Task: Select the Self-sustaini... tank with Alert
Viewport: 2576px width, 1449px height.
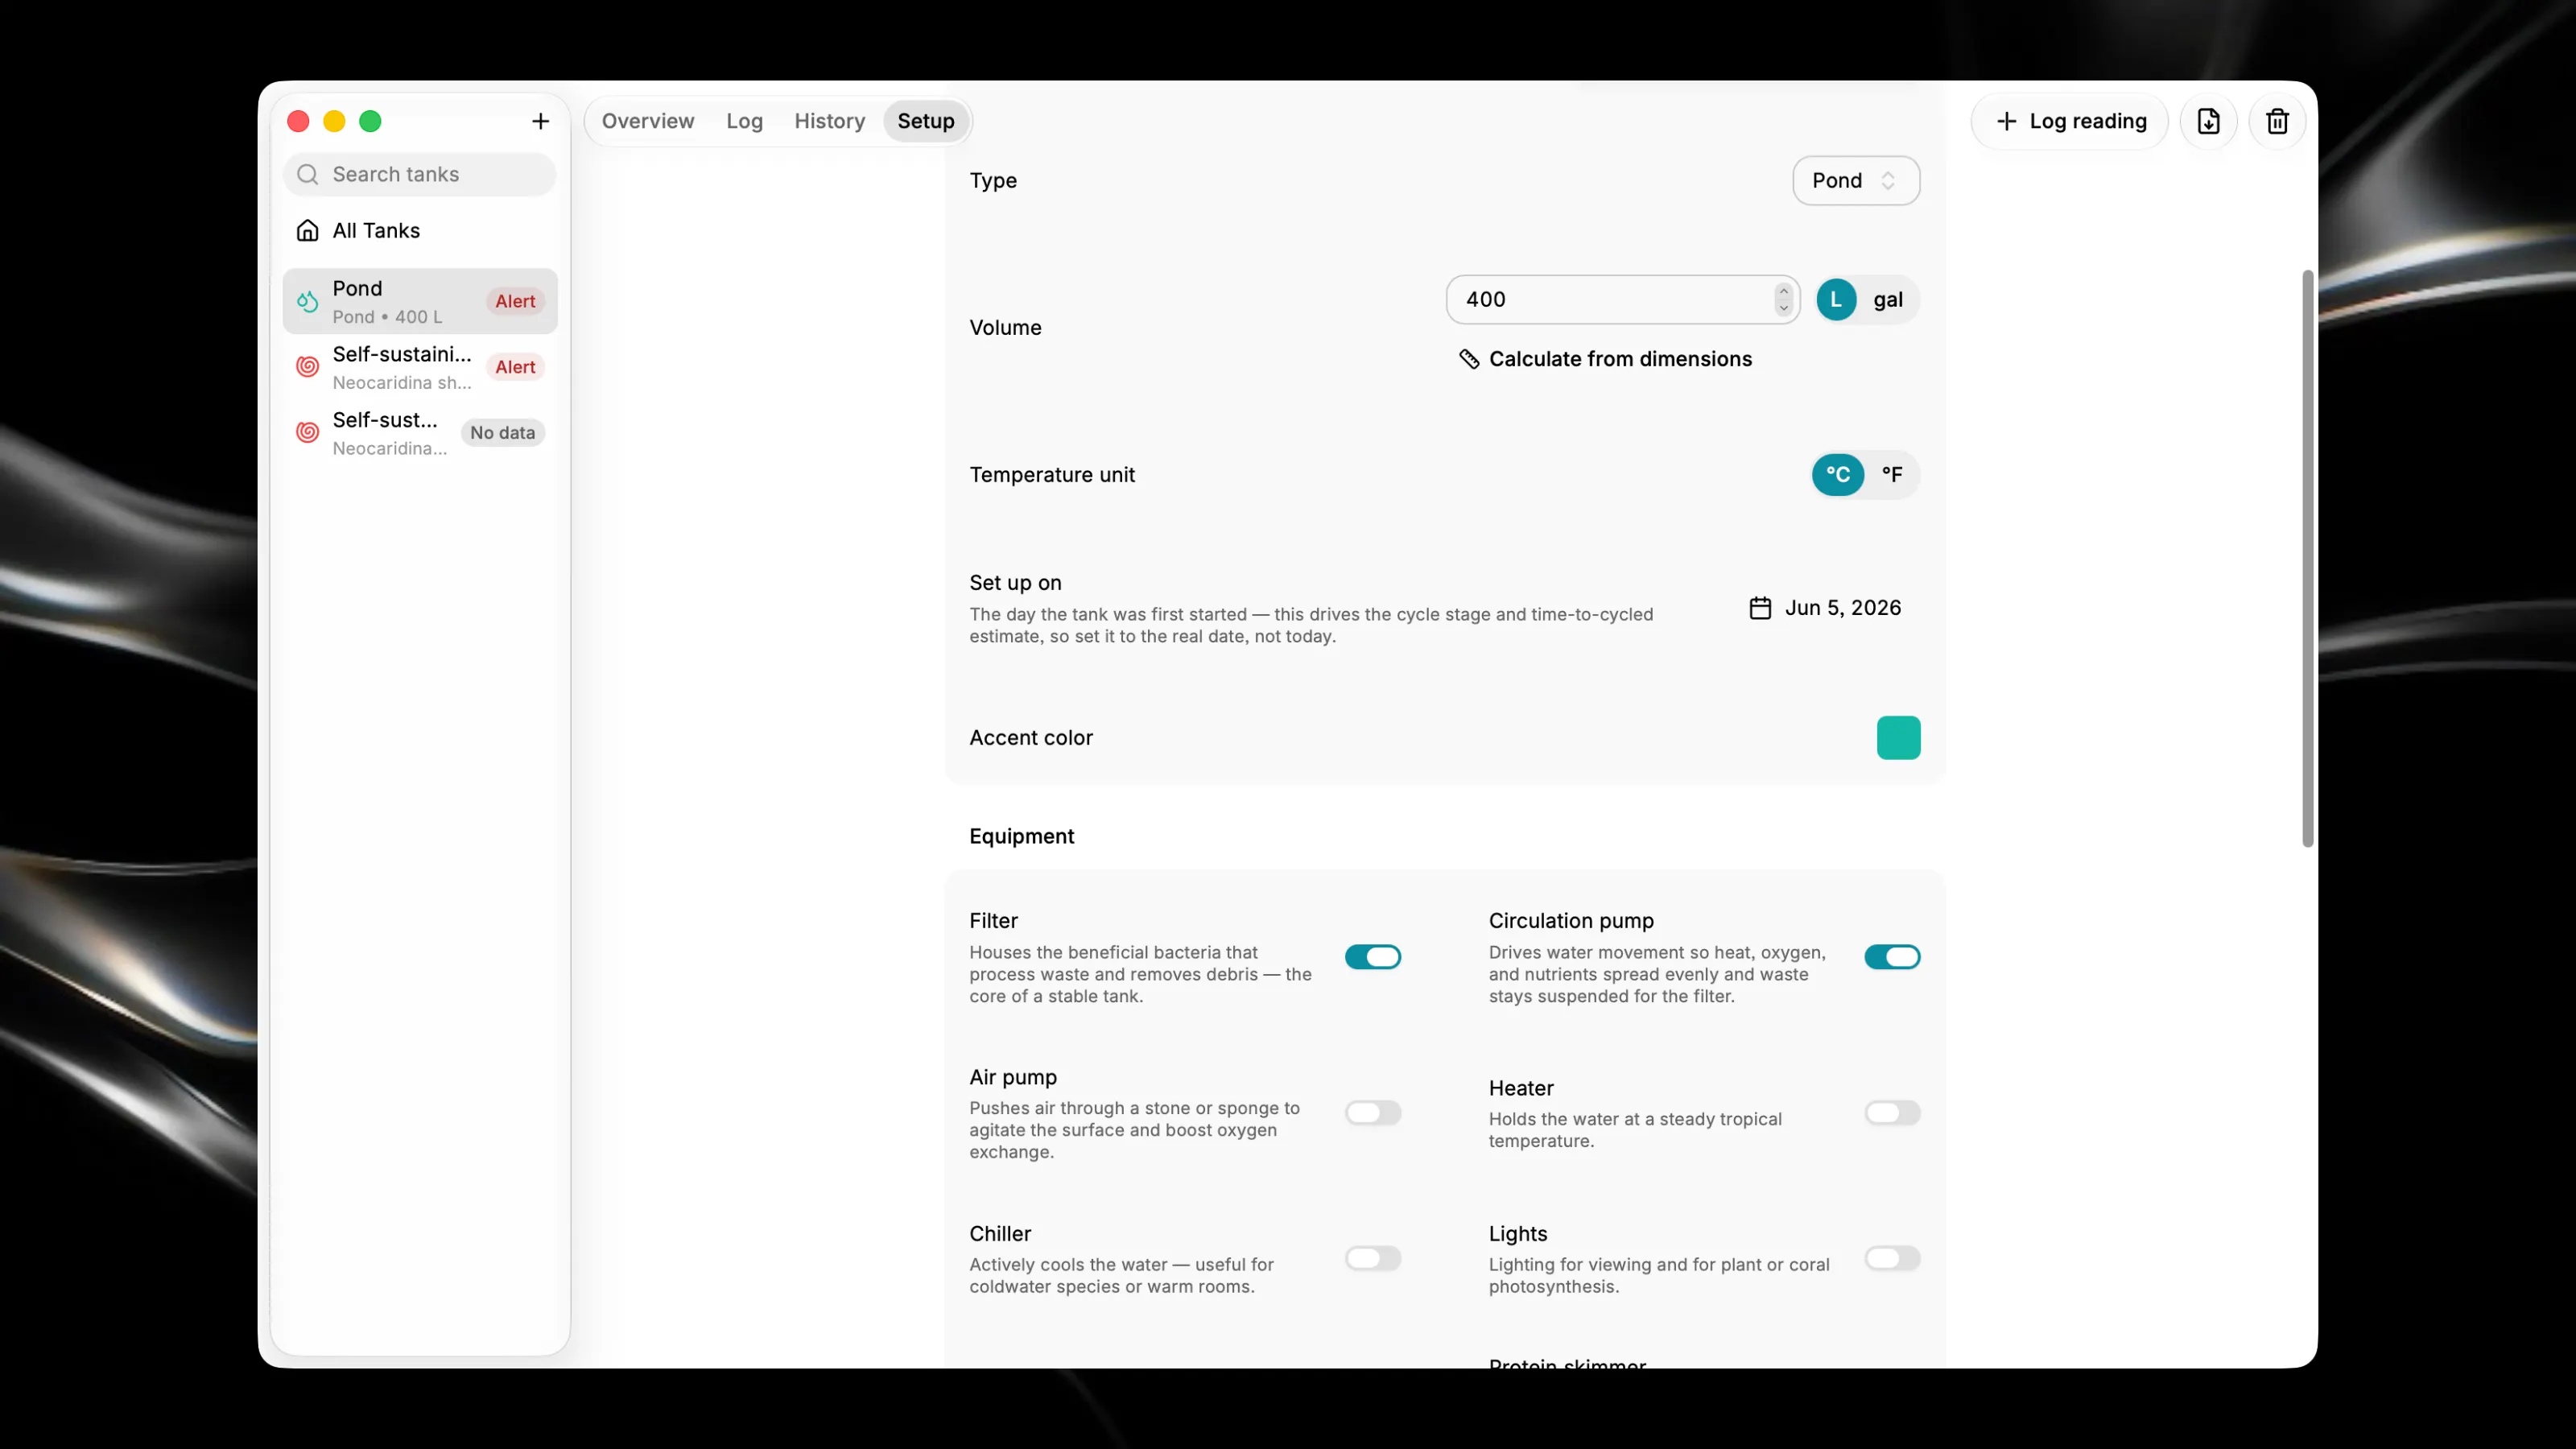Action: 420,367
